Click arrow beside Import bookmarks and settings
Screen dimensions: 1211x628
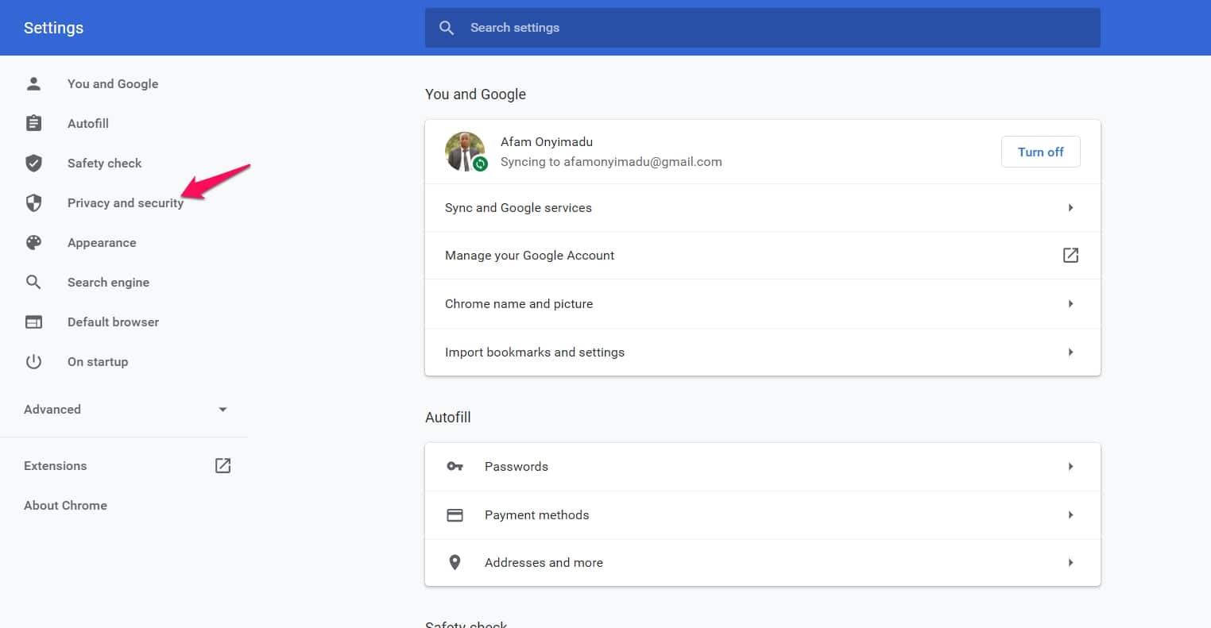coord(1070,352)
